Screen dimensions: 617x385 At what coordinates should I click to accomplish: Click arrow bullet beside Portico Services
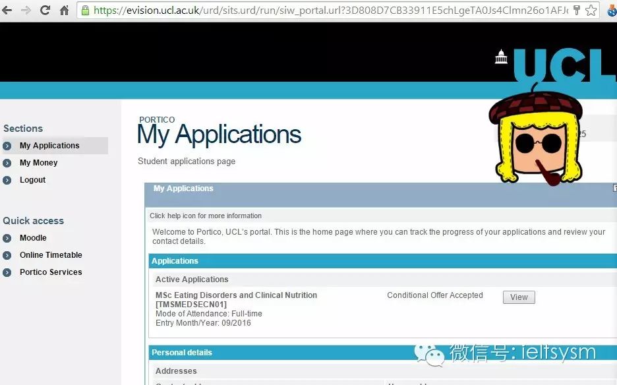click(7, 272)
